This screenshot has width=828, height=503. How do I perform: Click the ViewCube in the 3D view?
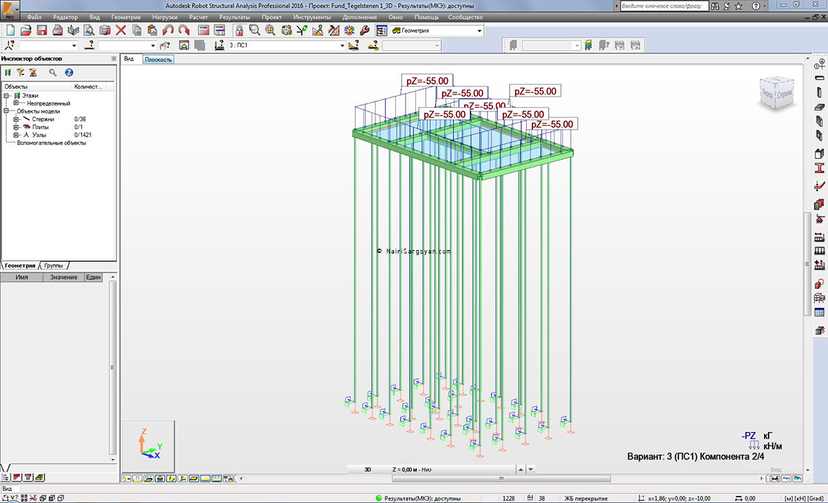click(777, 93)
